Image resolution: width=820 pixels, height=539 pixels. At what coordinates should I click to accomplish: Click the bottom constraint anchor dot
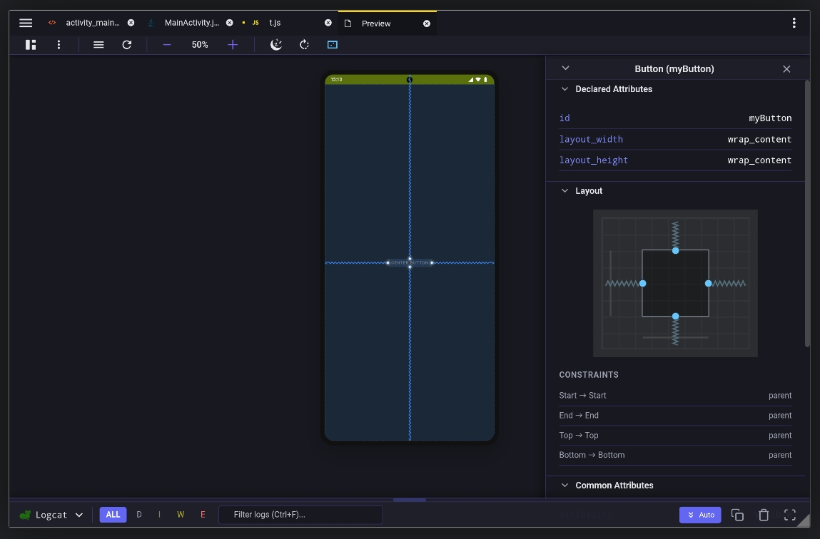(x=676, y=316)
